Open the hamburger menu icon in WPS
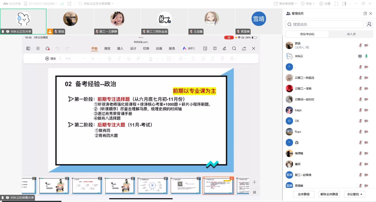Viewport: 376px width, 202px height. coord(38,49)
